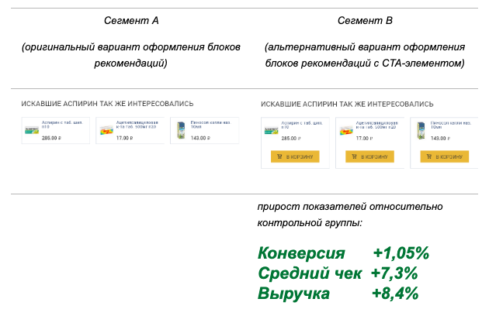Click cart icon on the 17.00 ₽ product button
This screenshot has height=316, width=489.
pyautogui.click(x=355, y=156)
